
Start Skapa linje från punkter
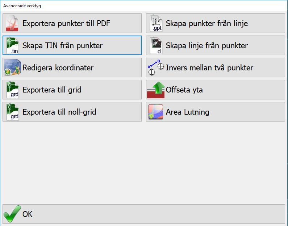207,46
